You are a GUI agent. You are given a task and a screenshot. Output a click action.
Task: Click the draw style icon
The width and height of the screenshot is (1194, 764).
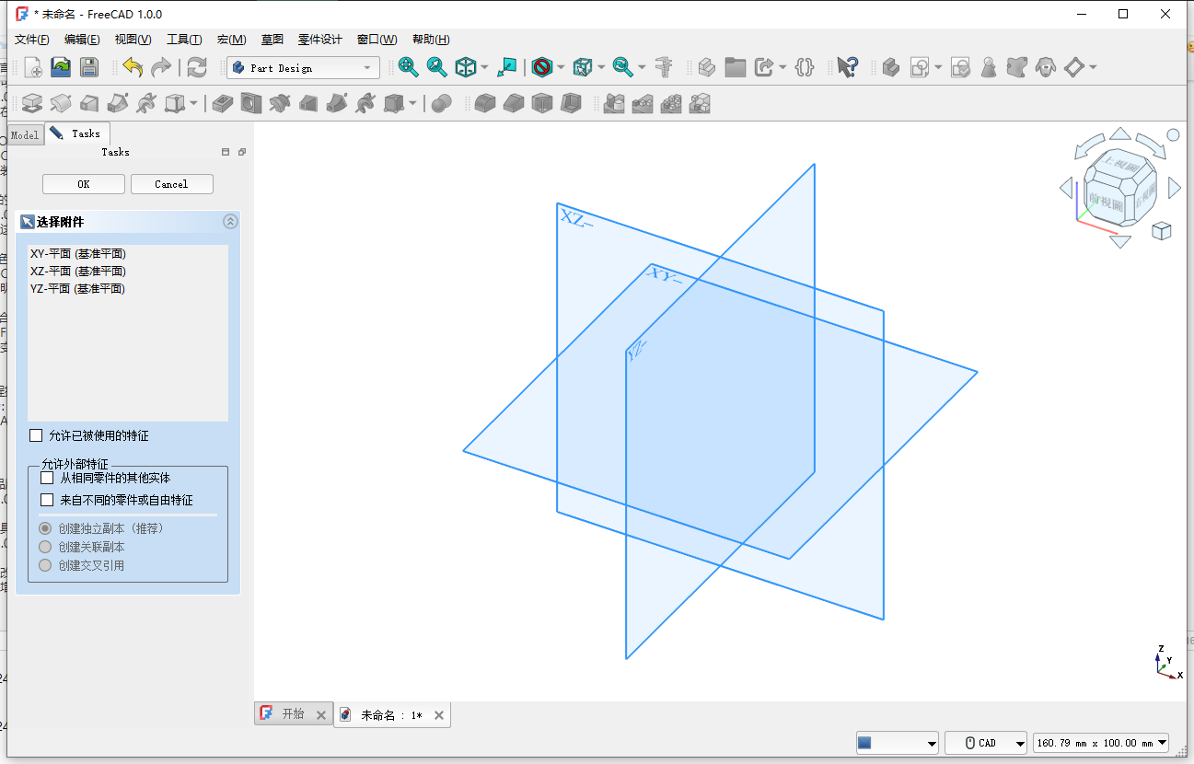pyautogui.click(x=541, y=67)
